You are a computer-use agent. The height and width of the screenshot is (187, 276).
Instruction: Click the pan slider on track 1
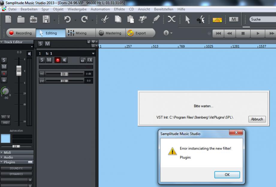[64, 81]
